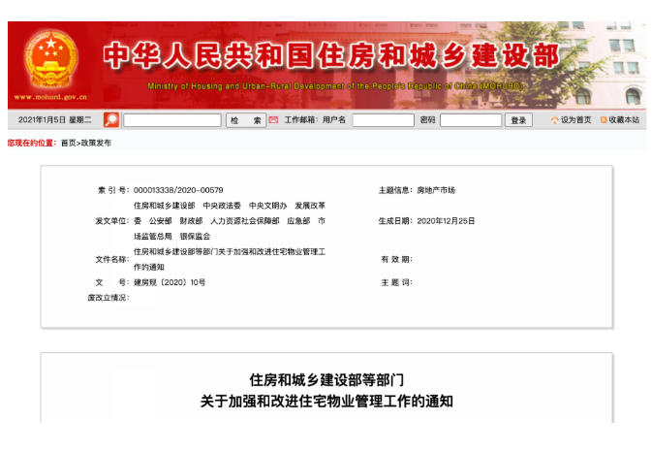The height and width of the screenshot is (453, 652).
Task: Open the 首页 breadcrumb link
Action: (68, 143)
